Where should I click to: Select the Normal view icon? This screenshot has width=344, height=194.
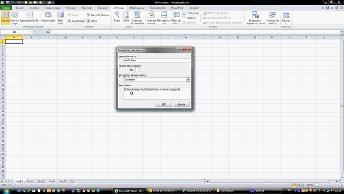click(x=5, y=17)
